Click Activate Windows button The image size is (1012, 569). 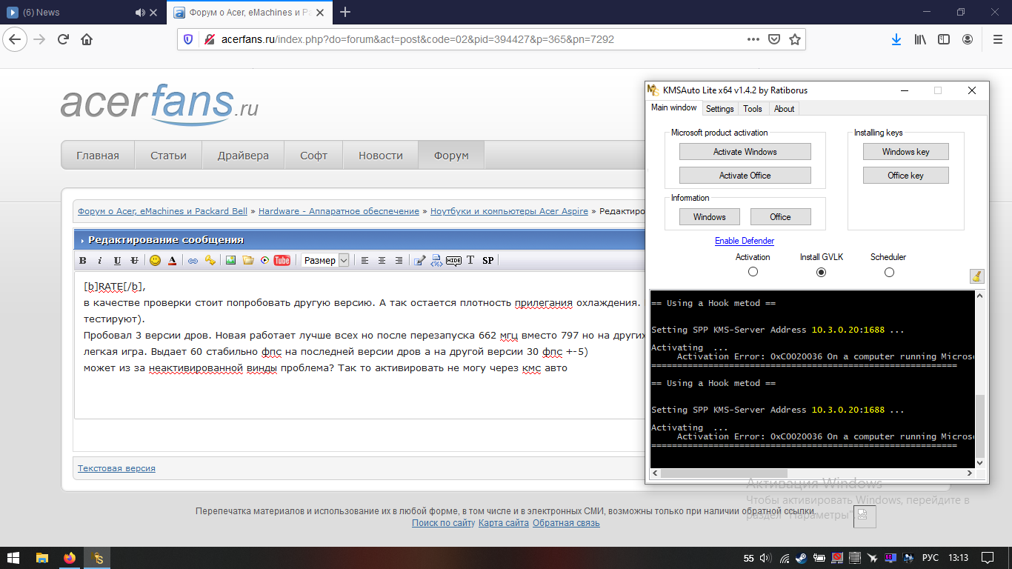click(x=745, y=152)
